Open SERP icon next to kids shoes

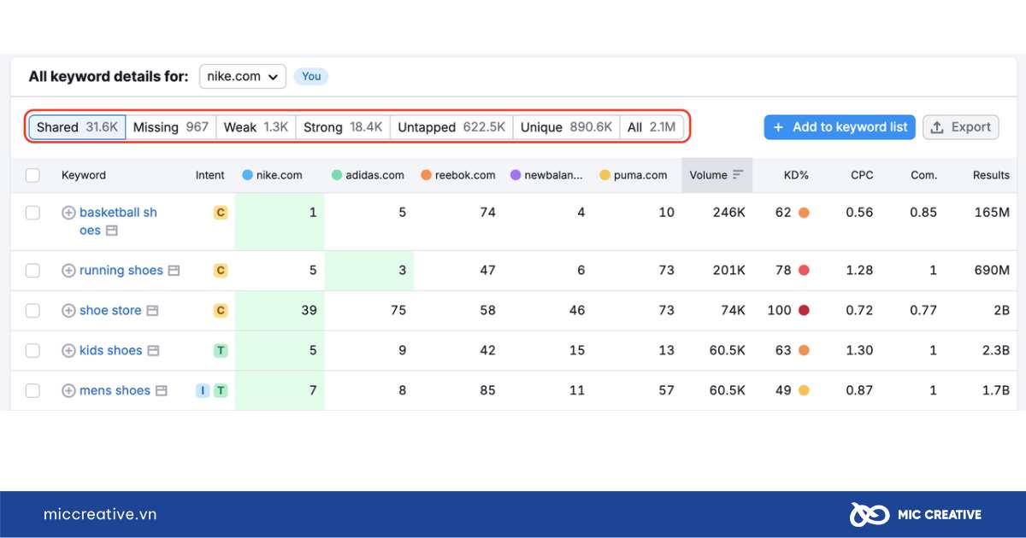(x=153, y=351)
